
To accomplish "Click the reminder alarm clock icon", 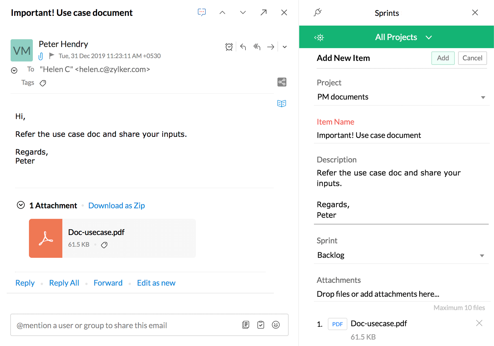I will [229, 47].
